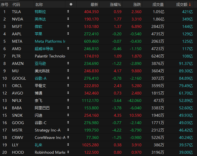197x156 pixels.
Task: Select the Robinhood Marke name cell
Action: pyautogui.click(x=50, y=152)
